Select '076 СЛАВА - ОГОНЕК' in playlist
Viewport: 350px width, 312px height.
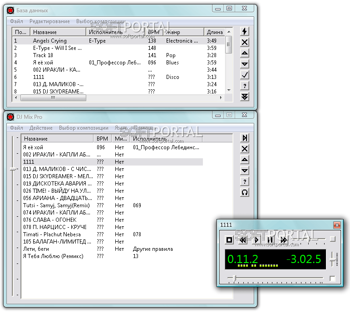(112, 220)
